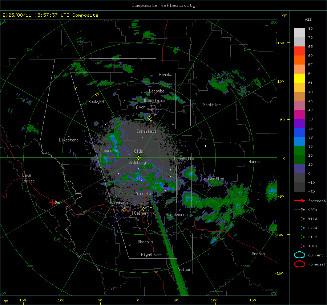
Task: Click the orange 111V arrow icon
Action: pyautogui.click(x=299, y=219)
